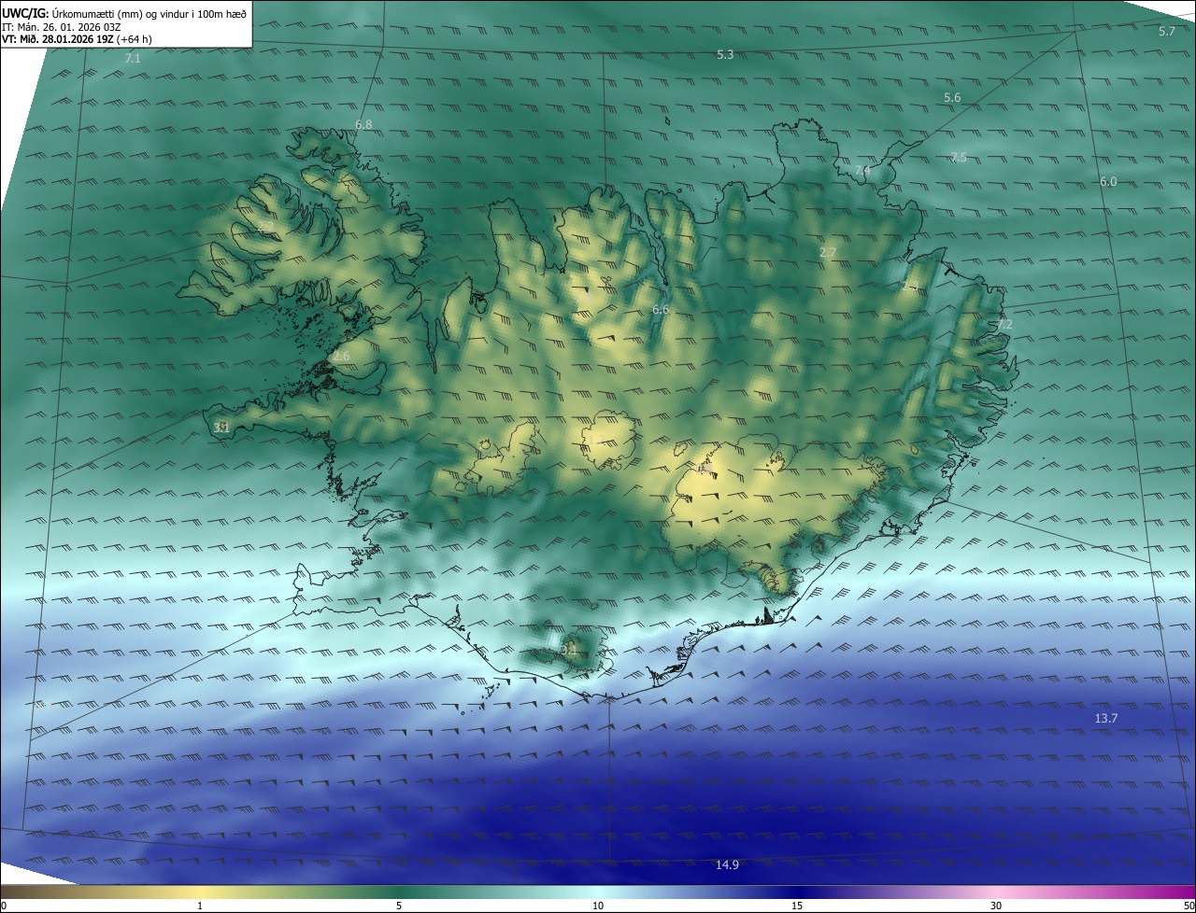Click the 2.7 value label
This screenshot has width=1196, height=913.
(828, 252)
